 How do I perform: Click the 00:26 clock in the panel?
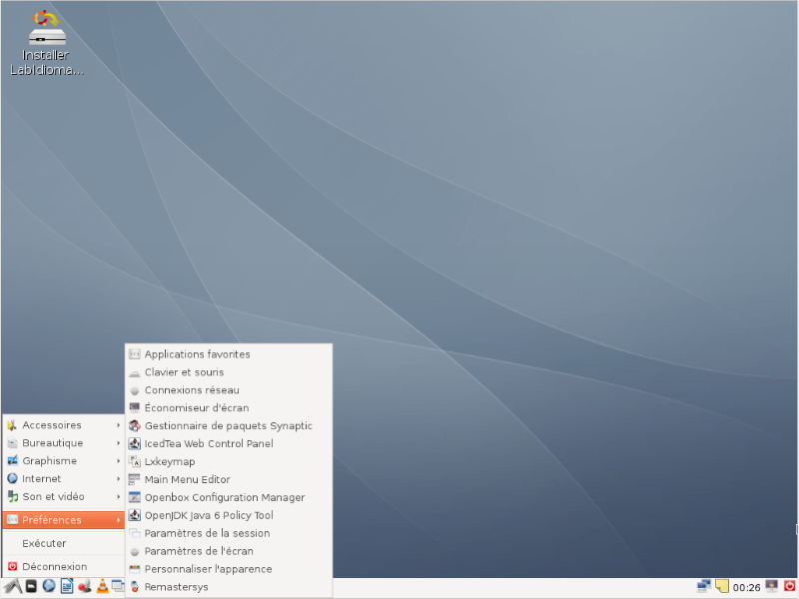747,587
